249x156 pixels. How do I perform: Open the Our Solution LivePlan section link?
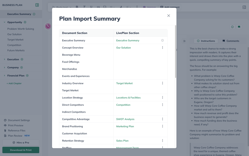point(123,48)
